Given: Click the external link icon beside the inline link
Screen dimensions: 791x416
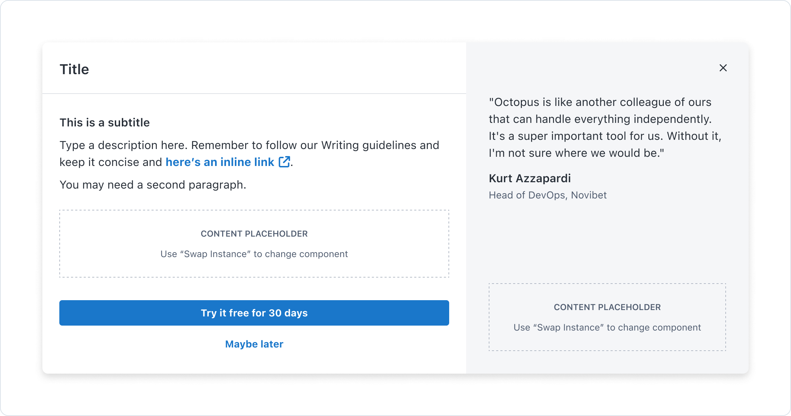Looking at the screenshot, I should (x=284, y=162).
